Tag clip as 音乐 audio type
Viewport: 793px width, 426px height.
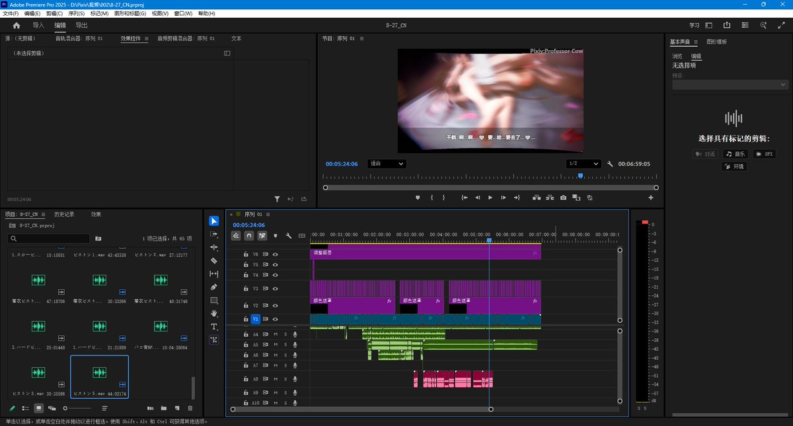point(735,153)
